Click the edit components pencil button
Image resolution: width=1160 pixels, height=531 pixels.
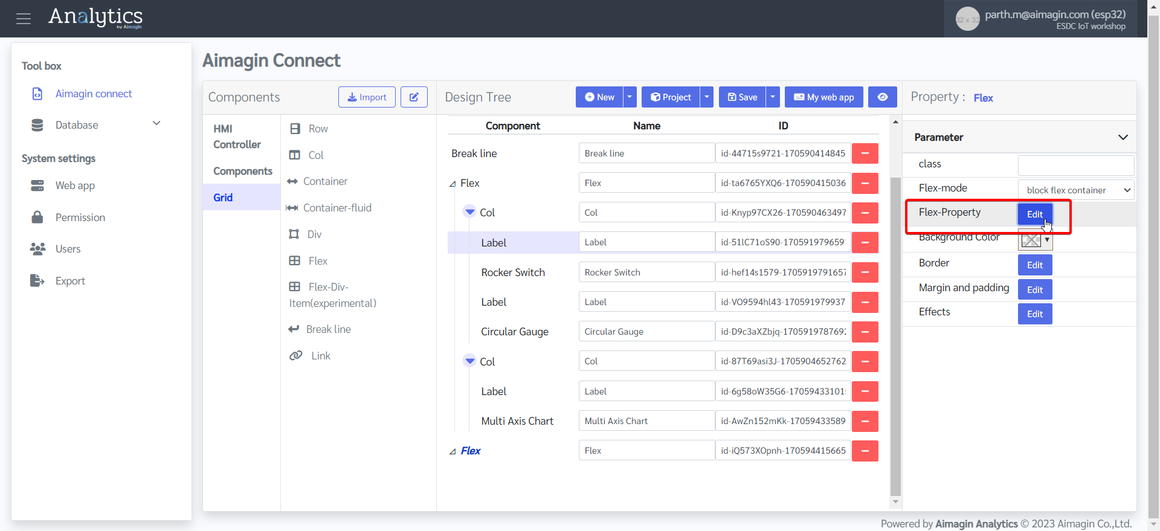click(x=414, y=97)
